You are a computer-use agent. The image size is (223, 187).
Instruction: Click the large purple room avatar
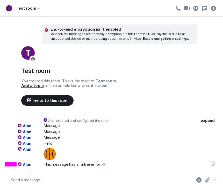point(28,53)
